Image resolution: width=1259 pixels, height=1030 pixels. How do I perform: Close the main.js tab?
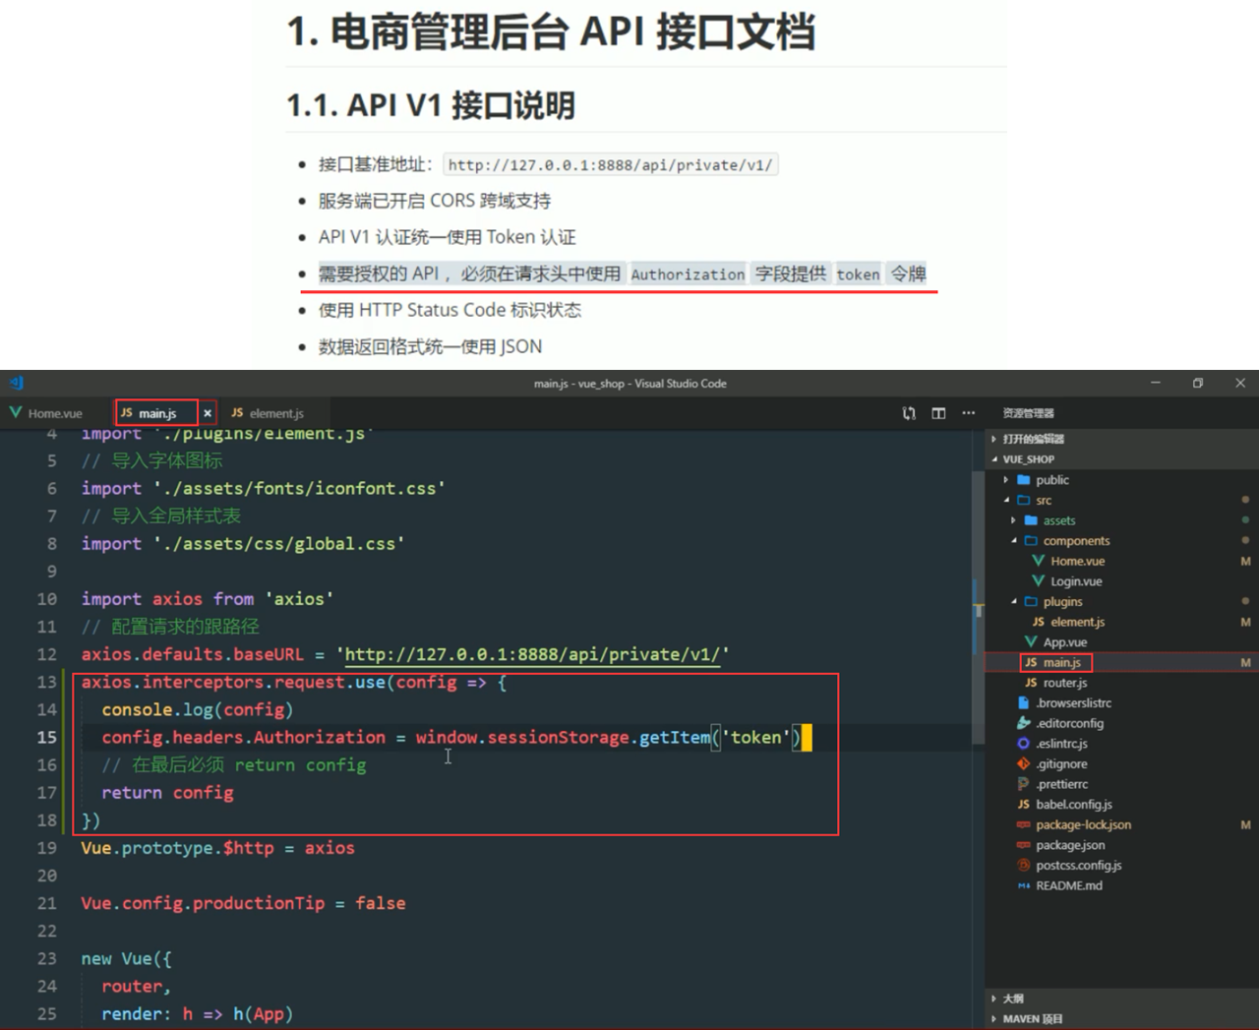[208, 413]
